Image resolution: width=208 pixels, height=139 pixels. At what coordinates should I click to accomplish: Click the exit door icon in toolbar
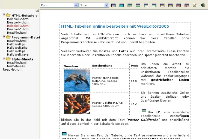click(x=203, y=5)
